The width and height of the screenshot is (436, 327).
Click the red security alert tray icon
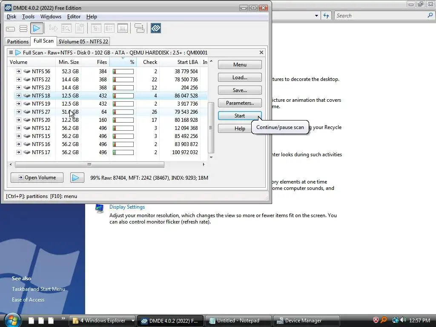[x=376, y=320]
